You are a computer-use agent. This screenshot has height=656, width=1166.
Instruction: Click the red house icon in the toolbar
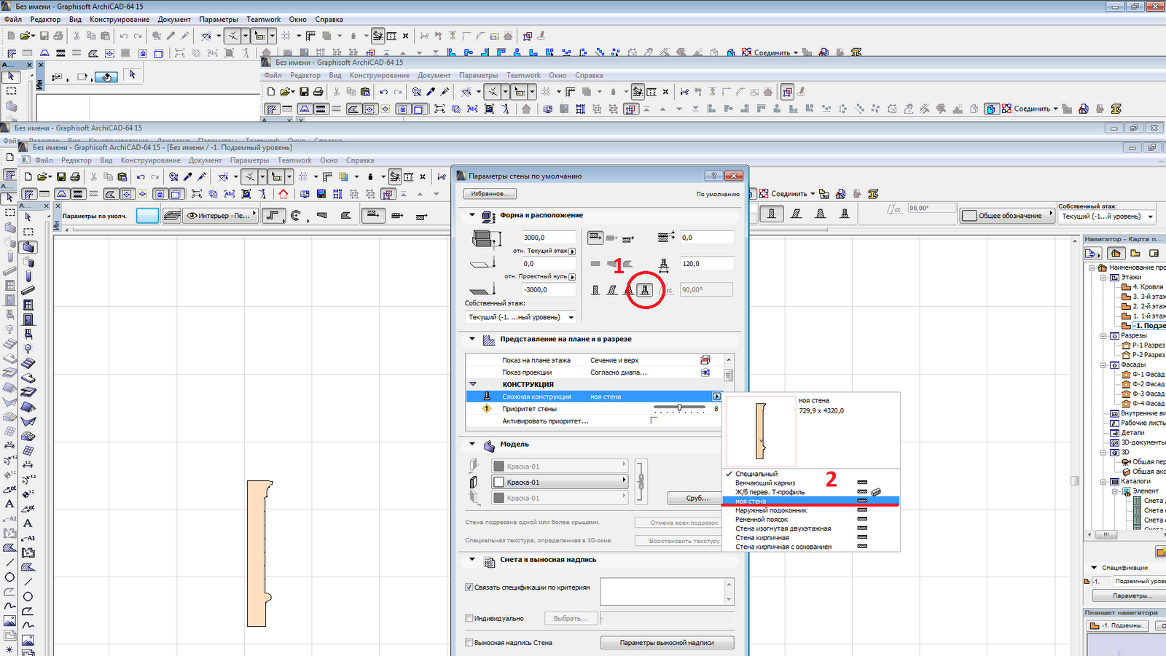pos(283,194)
